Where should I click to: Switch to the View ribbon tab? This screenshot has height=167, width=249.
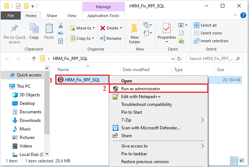[72, 16]
